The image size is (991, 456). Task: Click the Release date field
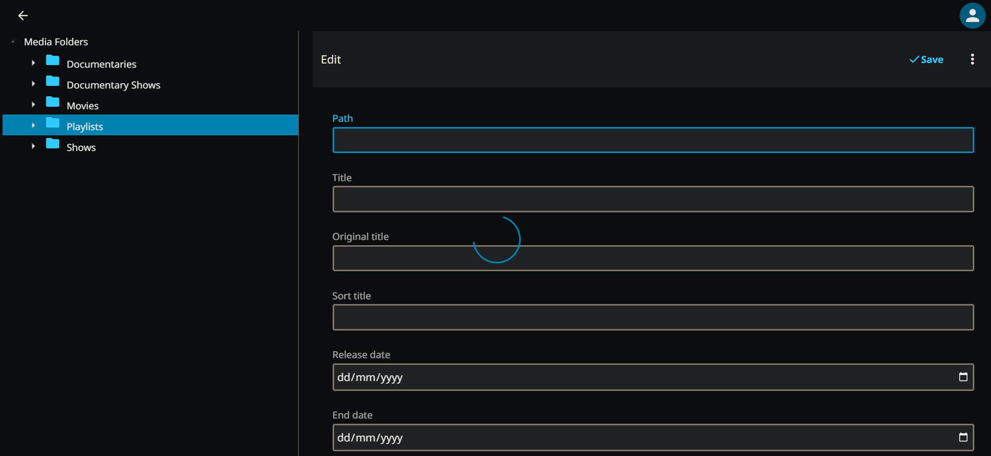coord(626,377)
